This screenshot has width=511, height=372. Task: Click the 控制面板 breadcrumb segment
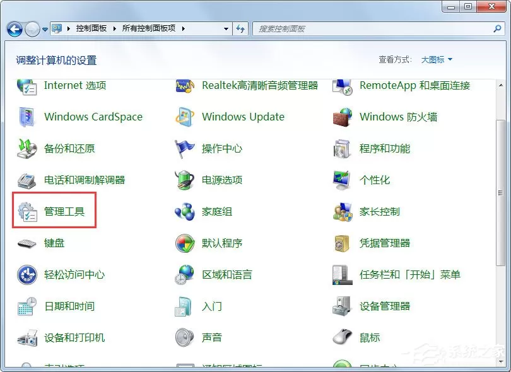[91, 28]
